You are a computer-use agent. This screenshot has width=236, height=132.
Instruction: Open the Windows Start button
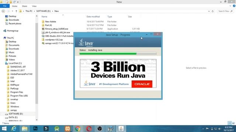(x=4, y=129)
